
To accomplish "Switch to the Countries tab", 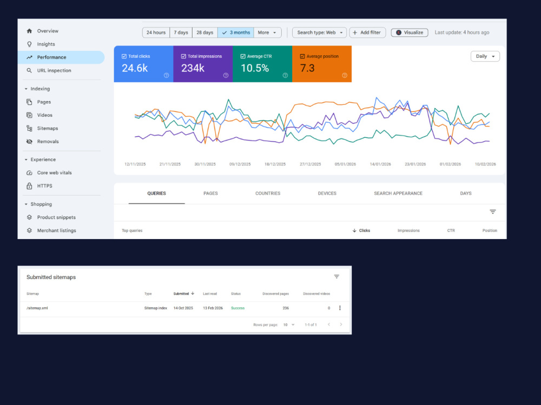I will point(268,194).
